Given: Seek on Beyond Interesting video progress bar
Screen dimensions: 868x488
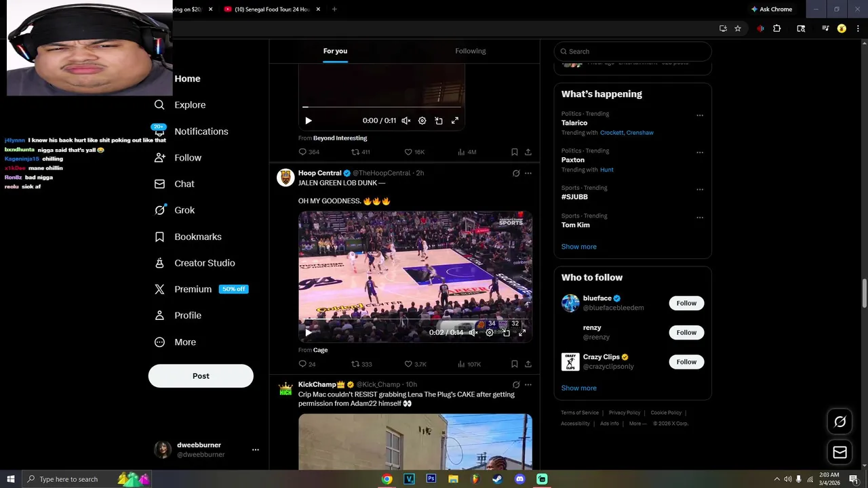Looking at the screenshot, I should point(382,107).
